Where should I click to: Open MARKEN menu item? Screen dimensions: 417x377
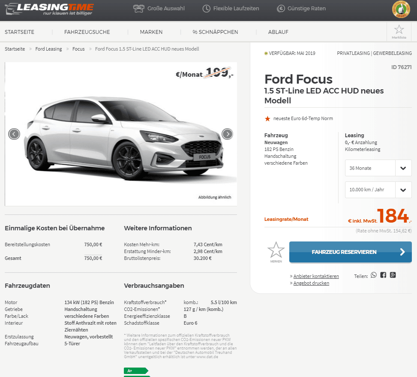pyautogui.click(x=151, y=32)
